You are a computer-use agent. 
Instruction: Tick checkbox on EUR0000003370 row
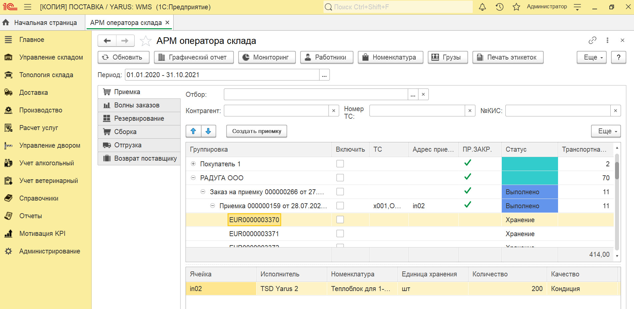pyautogui.click(x=340, y=220)
